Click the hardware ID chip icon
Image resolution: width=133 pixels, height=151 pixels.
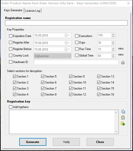[x=123, y=62]
